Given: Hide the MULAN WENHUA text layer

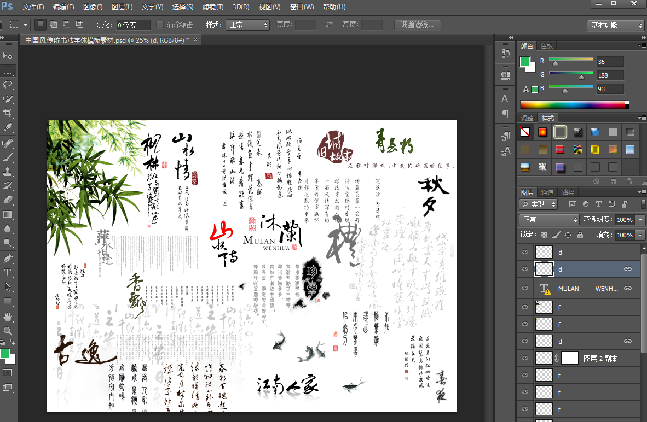Looking at the screenshot, I should pyautogui.click(x=525, y=288).
